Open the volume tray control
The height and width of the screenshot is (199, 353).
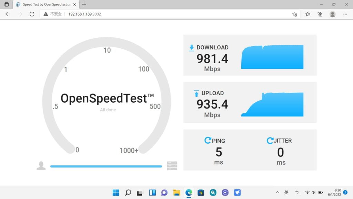click(313, 192)
